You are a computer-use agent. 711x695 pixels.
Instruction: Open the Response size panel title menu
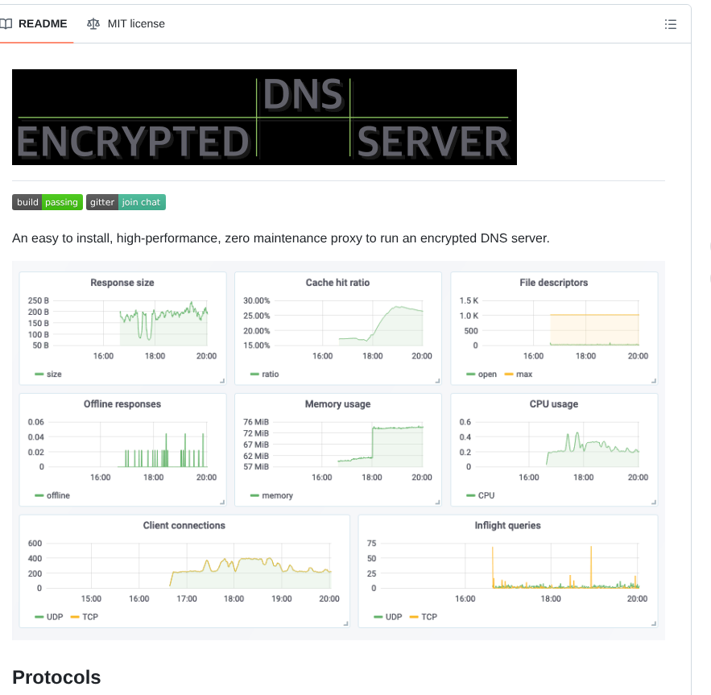point(122,283)
